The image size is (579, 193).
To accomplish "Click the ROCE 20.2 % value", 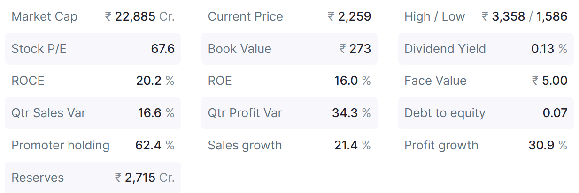I will (x=155, y=81).
